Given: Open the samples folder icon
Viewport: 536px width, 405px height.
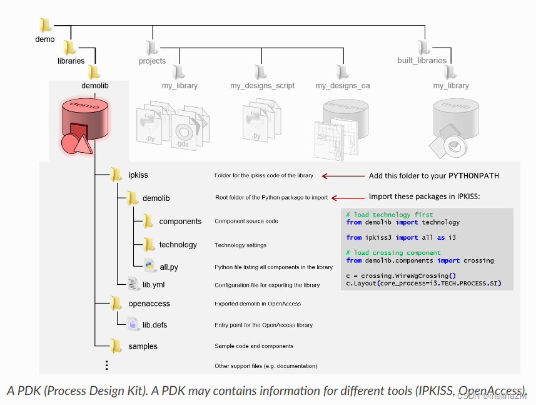Looking at the screenshot, I should (x=116, y=346).
